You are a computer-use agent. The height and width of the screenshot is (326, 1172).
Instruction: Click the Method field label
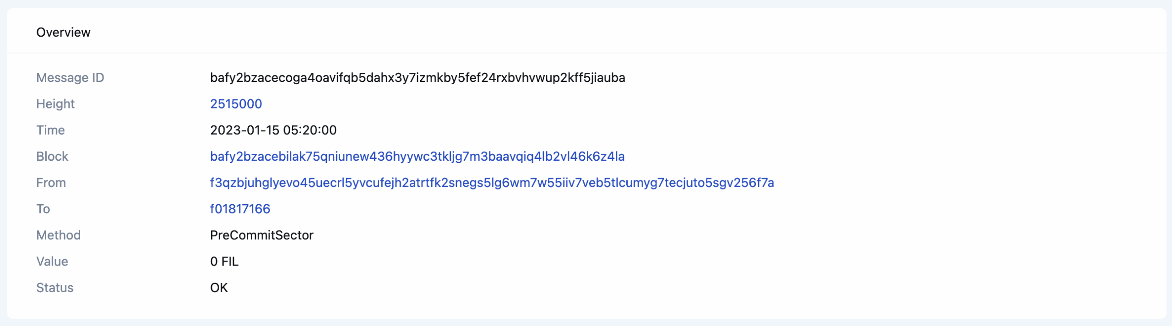pos(58,235)
